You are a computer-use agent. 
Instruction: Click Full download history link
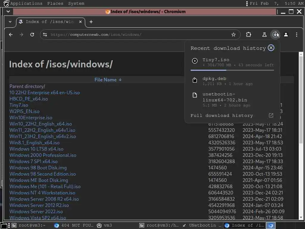(222, 115)
